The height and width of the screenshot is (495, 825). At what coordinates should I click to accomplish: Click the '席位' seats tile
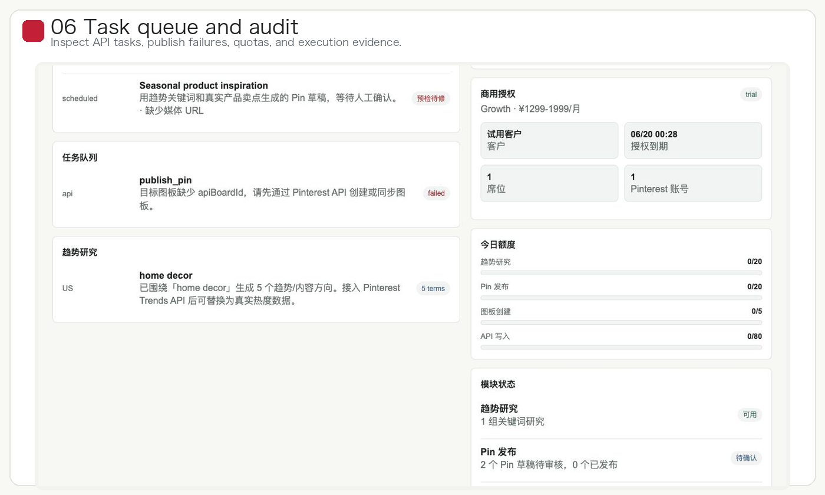pos(549,183)
